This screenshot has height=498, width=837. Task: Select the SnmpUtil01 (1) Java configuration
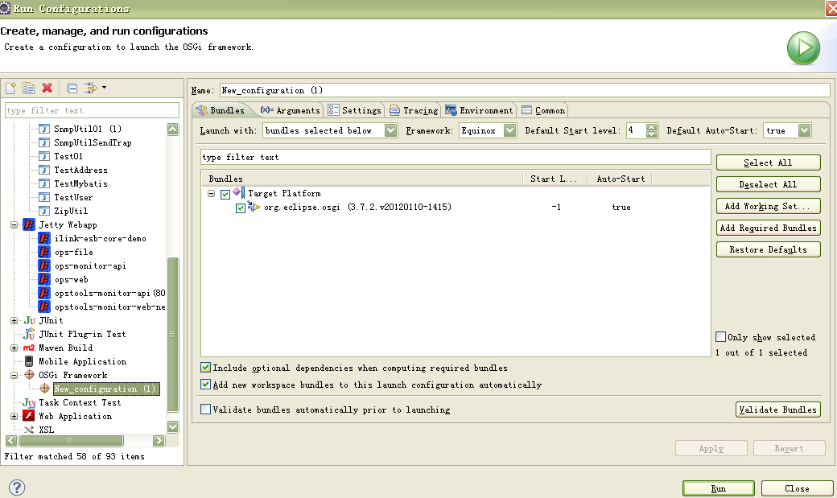pos(88,129)
